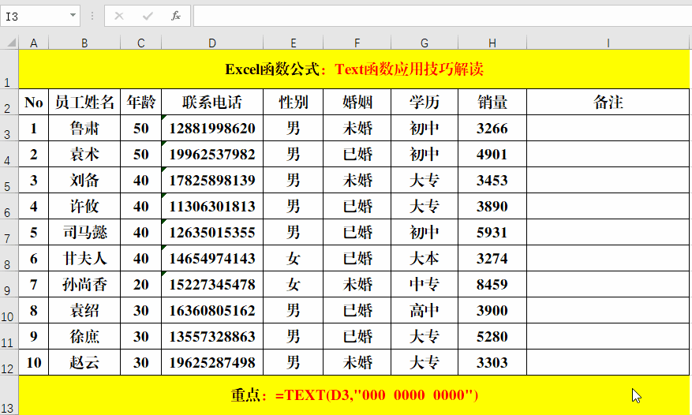Select column H header

[492, 43]
